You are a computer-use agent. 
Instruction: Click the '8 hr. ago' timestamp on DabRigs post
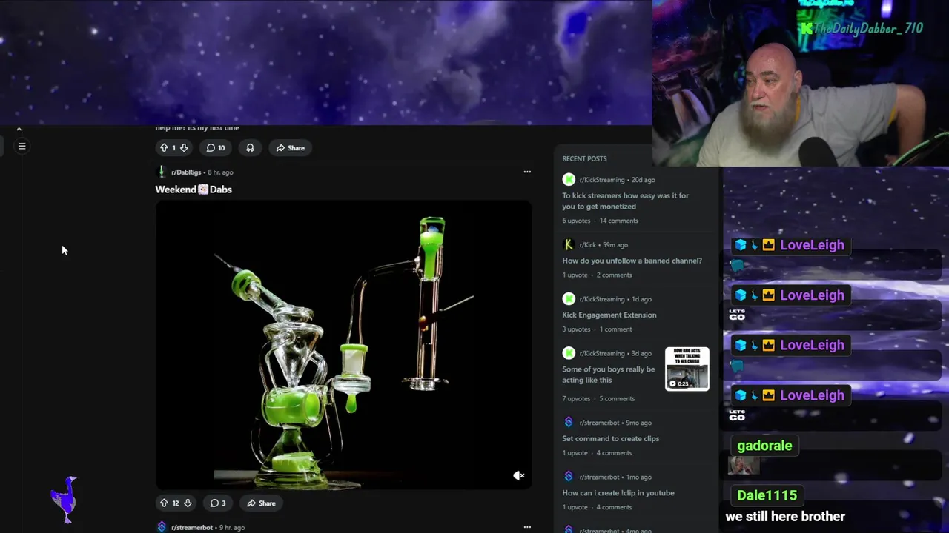point(220,172)
